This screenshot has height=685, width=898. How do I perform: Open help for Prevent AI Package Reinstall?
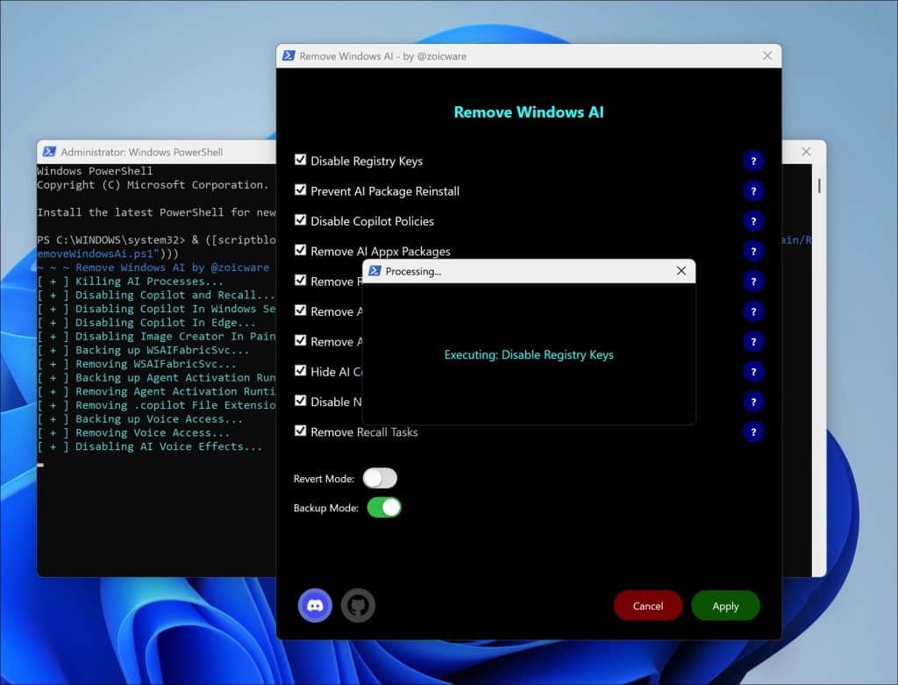753,190
